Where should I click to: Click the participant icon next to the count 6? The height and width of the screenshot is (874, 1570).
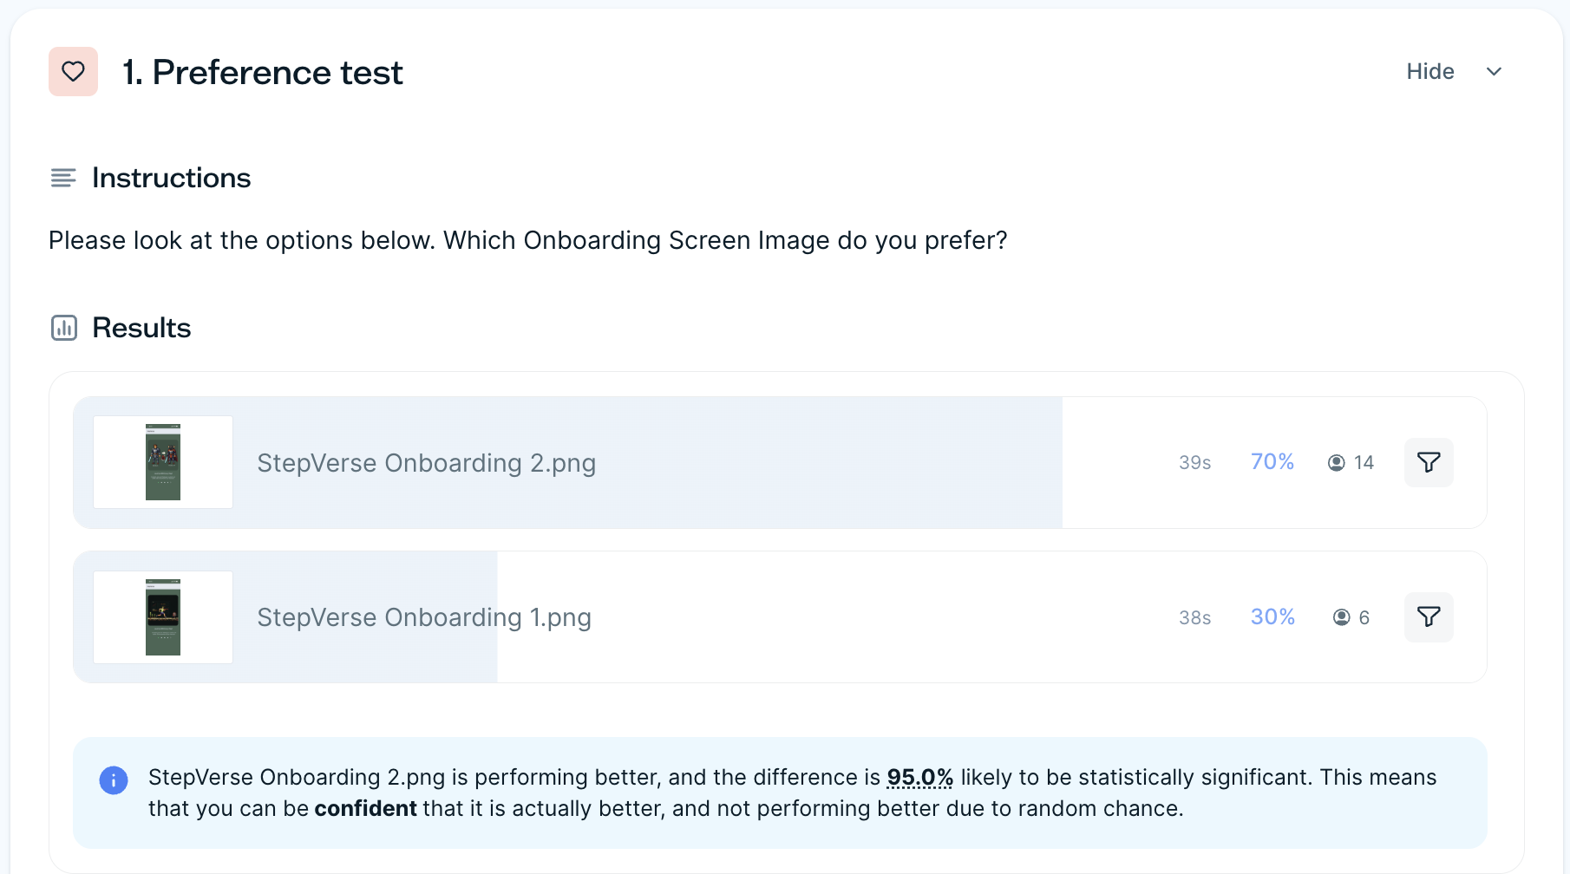pos(1341,616)
